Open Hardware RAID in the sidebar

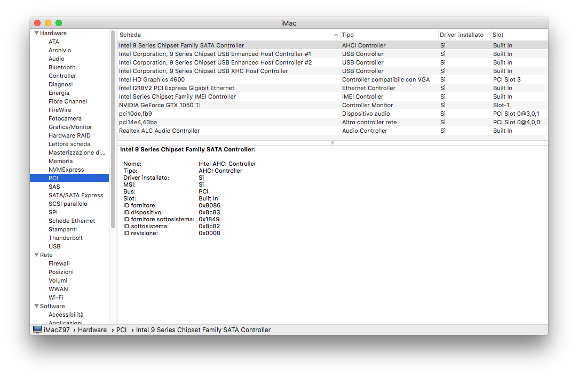70,135
